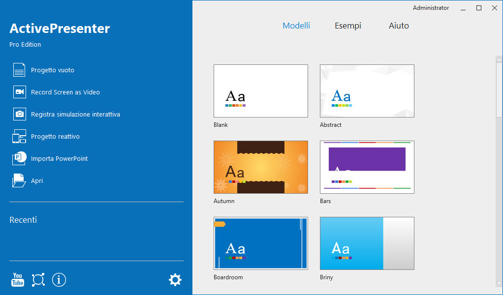Click the Apri text link
503x295 pixels.
point(37,181)
